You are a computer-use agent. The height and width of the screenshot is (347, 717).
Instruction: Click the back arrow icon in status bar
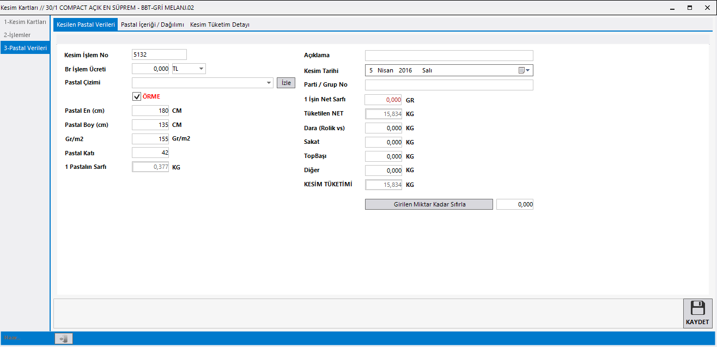(64, 339)
